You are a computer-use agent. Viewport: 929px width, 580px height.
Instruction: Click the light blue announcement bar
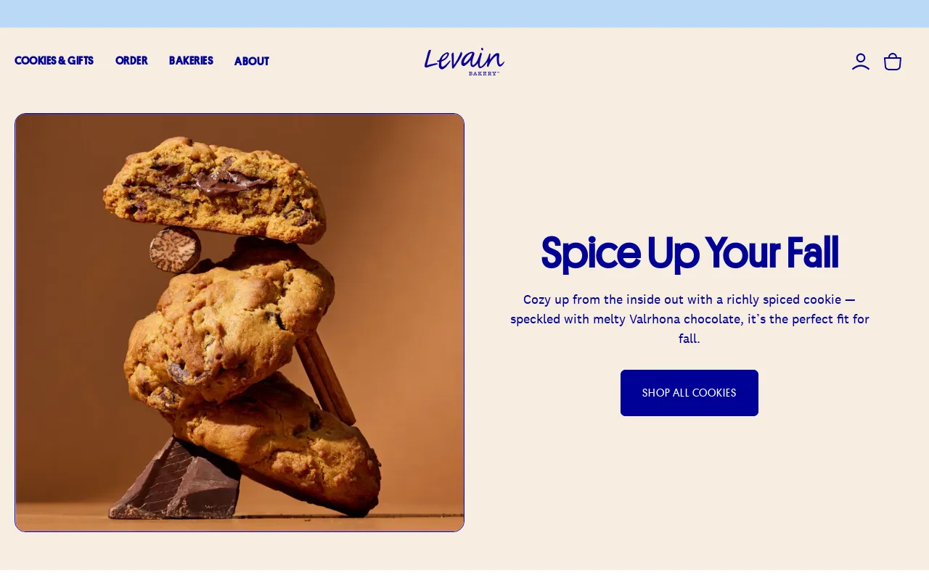pos(464,14)
